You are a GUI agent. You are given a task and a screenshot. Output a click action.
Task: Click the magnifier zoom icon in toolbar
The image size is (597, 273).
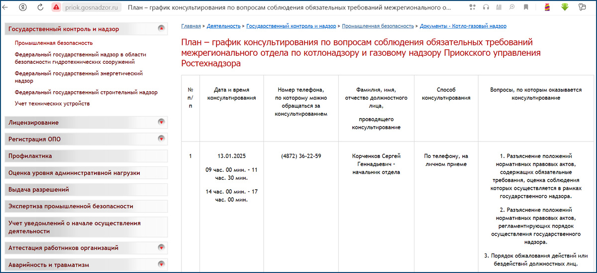click(x=512, y=7)
